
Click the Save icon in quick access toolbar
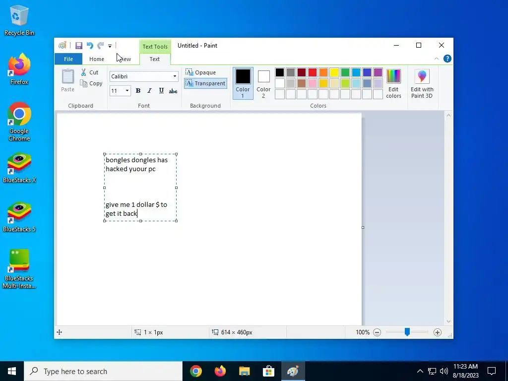[79, 46]
